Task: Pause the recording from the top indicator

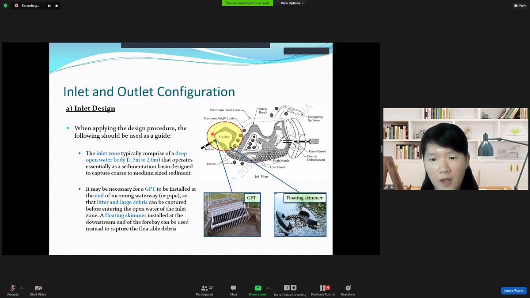Action: pos(49,6)
